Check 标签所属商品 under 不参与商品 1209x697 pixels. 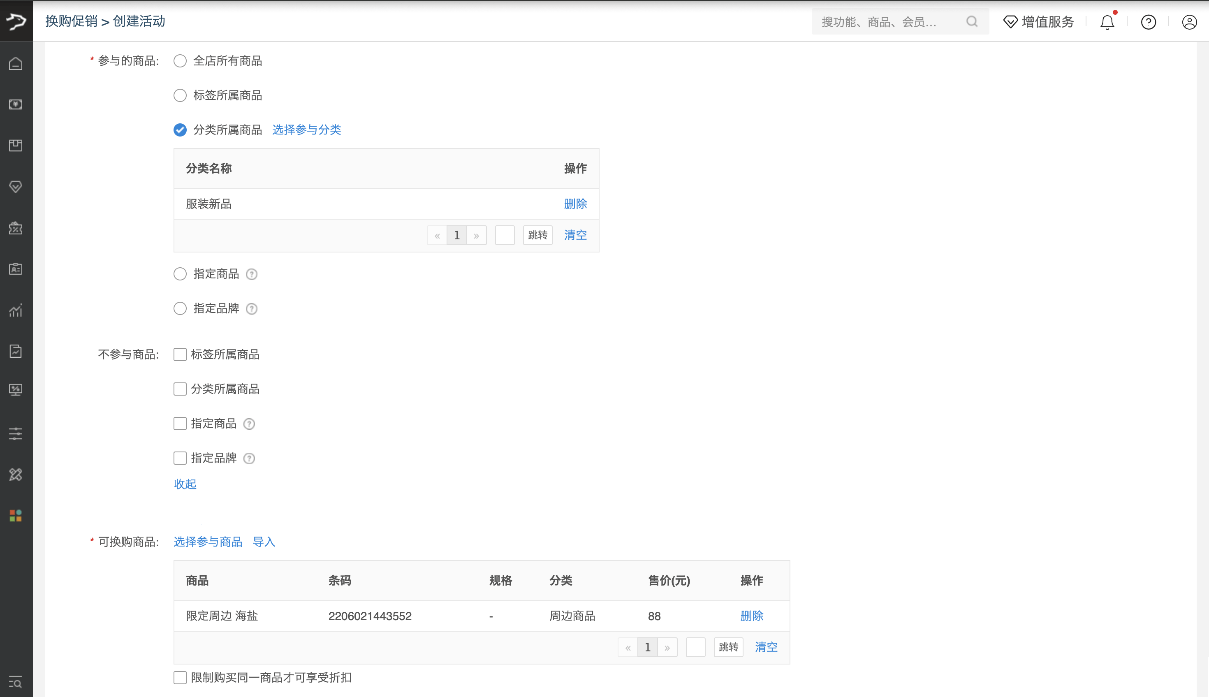pyautogui.click(x=180, y=354)
